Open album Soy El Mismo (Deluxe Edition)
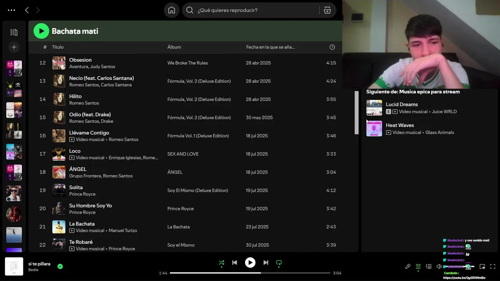 [x=198, y=190]
